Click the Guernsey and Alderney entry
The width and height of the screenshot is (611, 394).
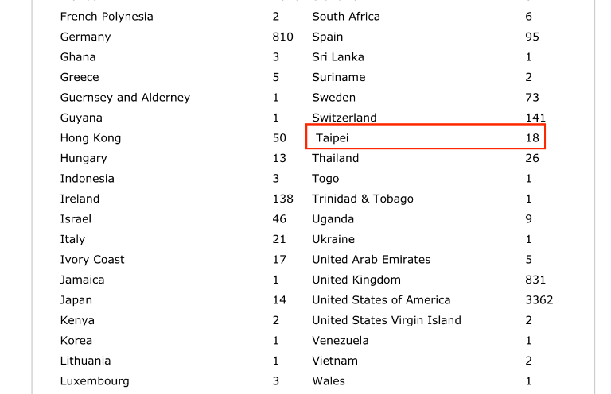click(x=125, y=98)
